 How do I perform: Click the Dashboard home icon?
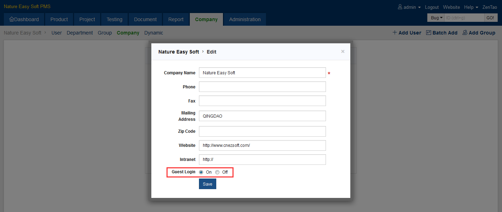(x=12, y=19)
